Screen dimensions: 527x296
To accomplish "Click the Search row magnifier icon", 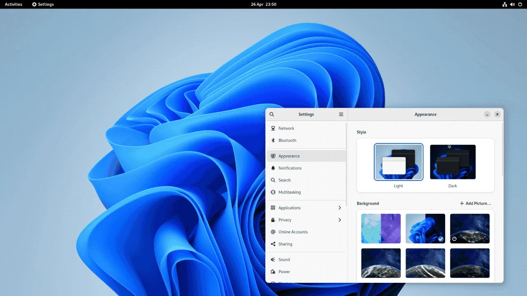I will pos(273,180).
